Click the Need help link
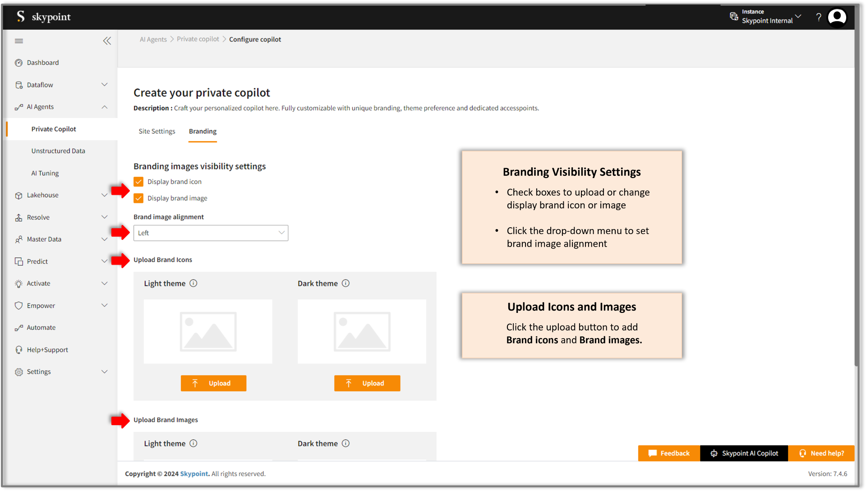The width and height of the screenshot is (866, 491). (x=824, y=453)
